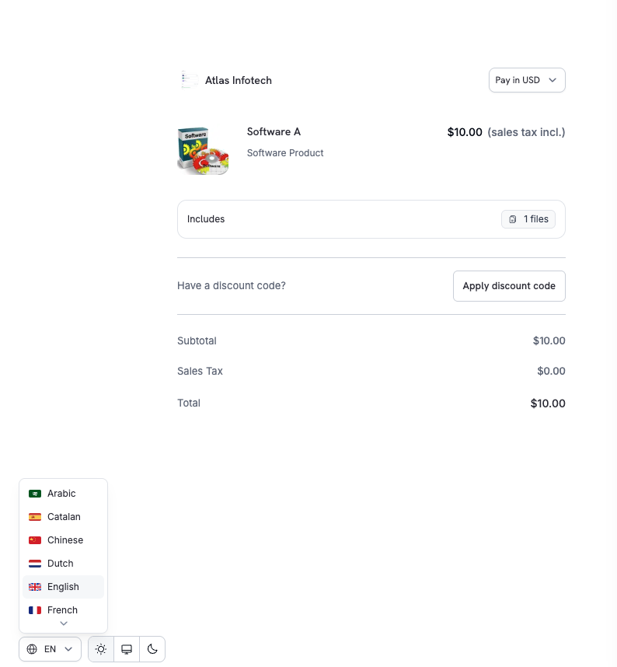The height and width of the screenshot is (667, 617).
Task: Click the file icon inside the 1 files badge
Action: click(513, 218)
